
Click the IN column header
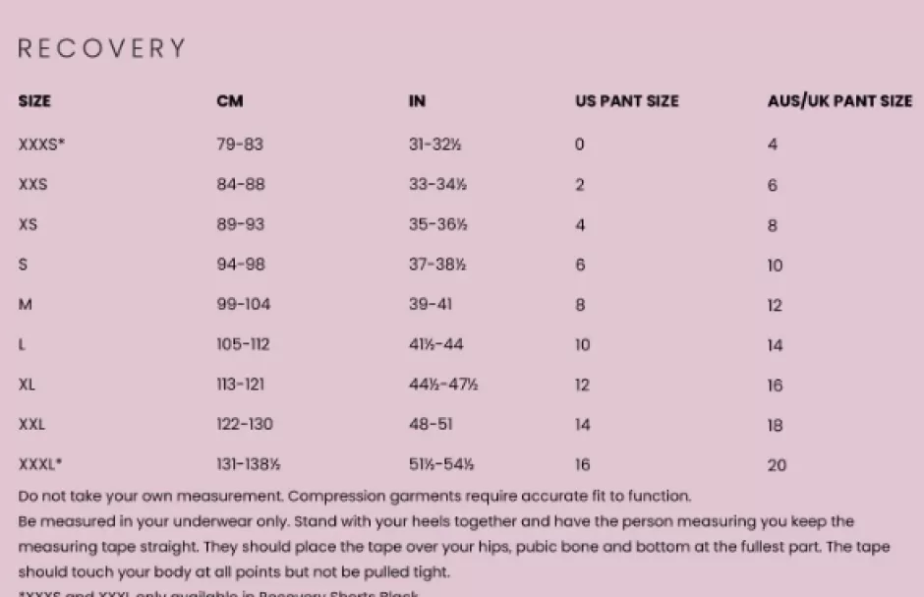417,101
